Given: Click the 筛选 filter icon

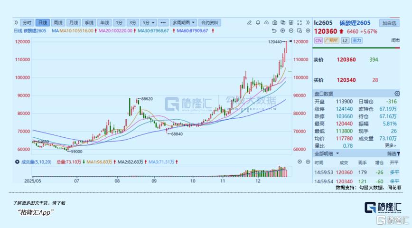Looking at the screenshot, I should click(x=393, y=154).
